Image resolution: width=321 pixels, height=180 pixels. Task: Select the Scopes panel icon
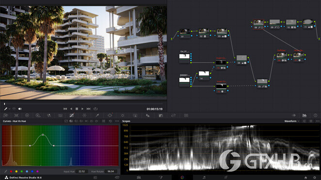(305, 115)
